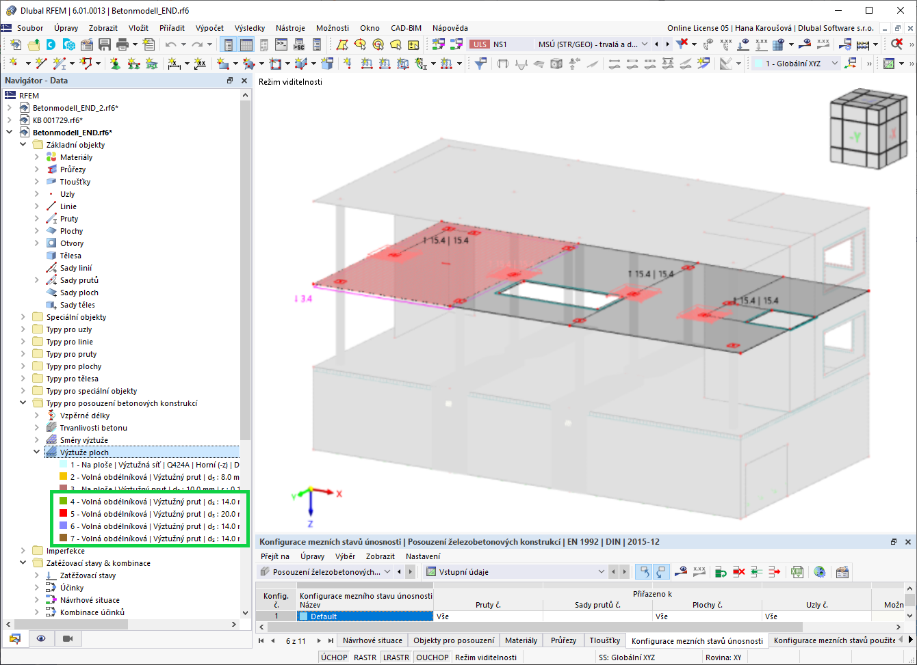
Task: Open a model file with the folder icon
Action: pos(34,44)
